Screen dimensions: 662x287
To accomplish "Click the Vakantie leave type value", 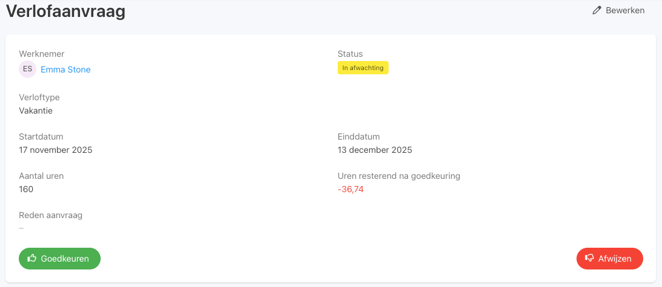I will (x=36, y=111).
